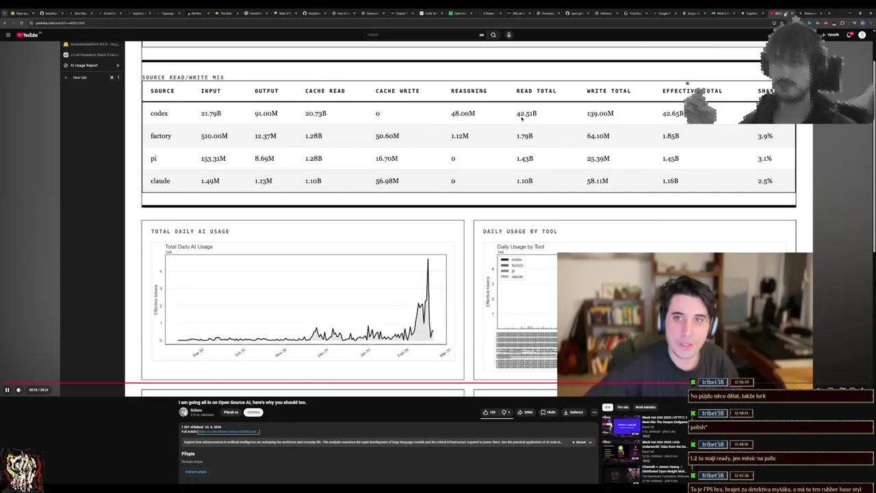The image size is (876, 493).
Task: Close the AI Usage Report sidebar tab
Action: pyautogui.click(x=117, y=65)
